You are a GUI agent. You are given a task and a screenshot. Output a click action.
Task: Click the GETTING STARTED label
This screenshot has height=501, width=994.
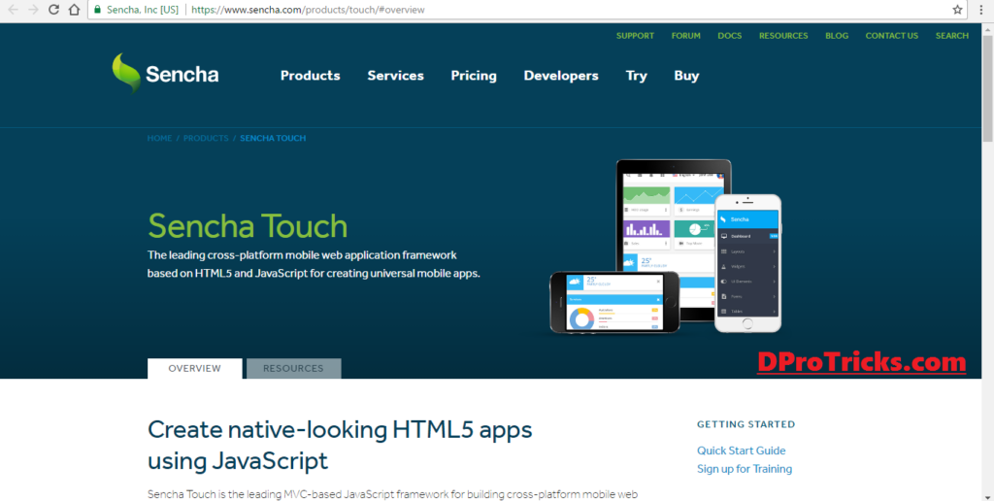745,424
